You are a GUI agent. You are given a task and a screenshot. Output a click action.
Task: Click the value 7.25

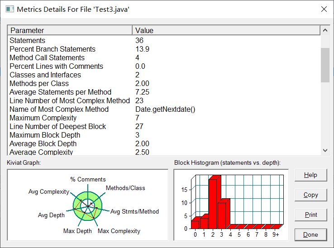click(x=142, y=92)
